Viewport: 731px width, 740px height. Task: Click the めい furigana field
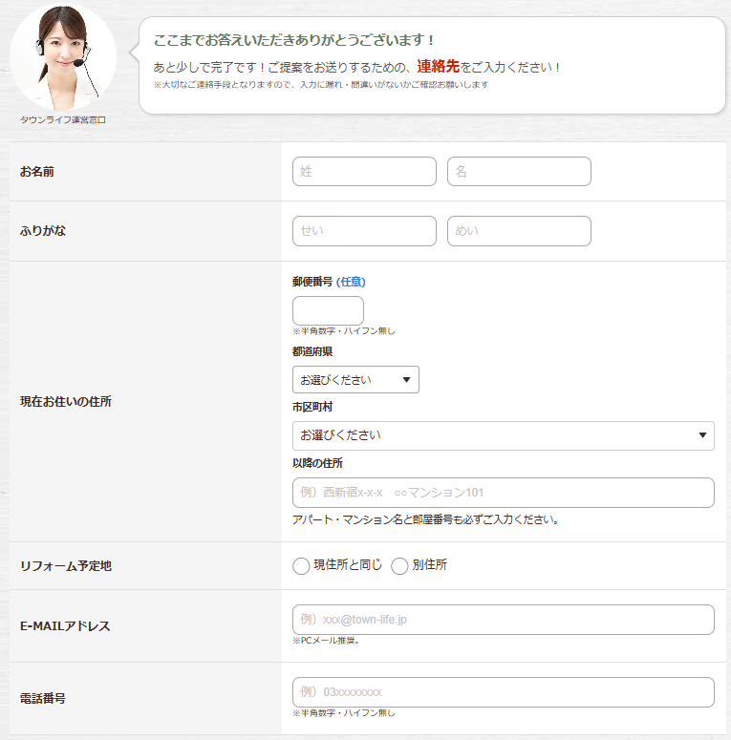coord(519,231)
